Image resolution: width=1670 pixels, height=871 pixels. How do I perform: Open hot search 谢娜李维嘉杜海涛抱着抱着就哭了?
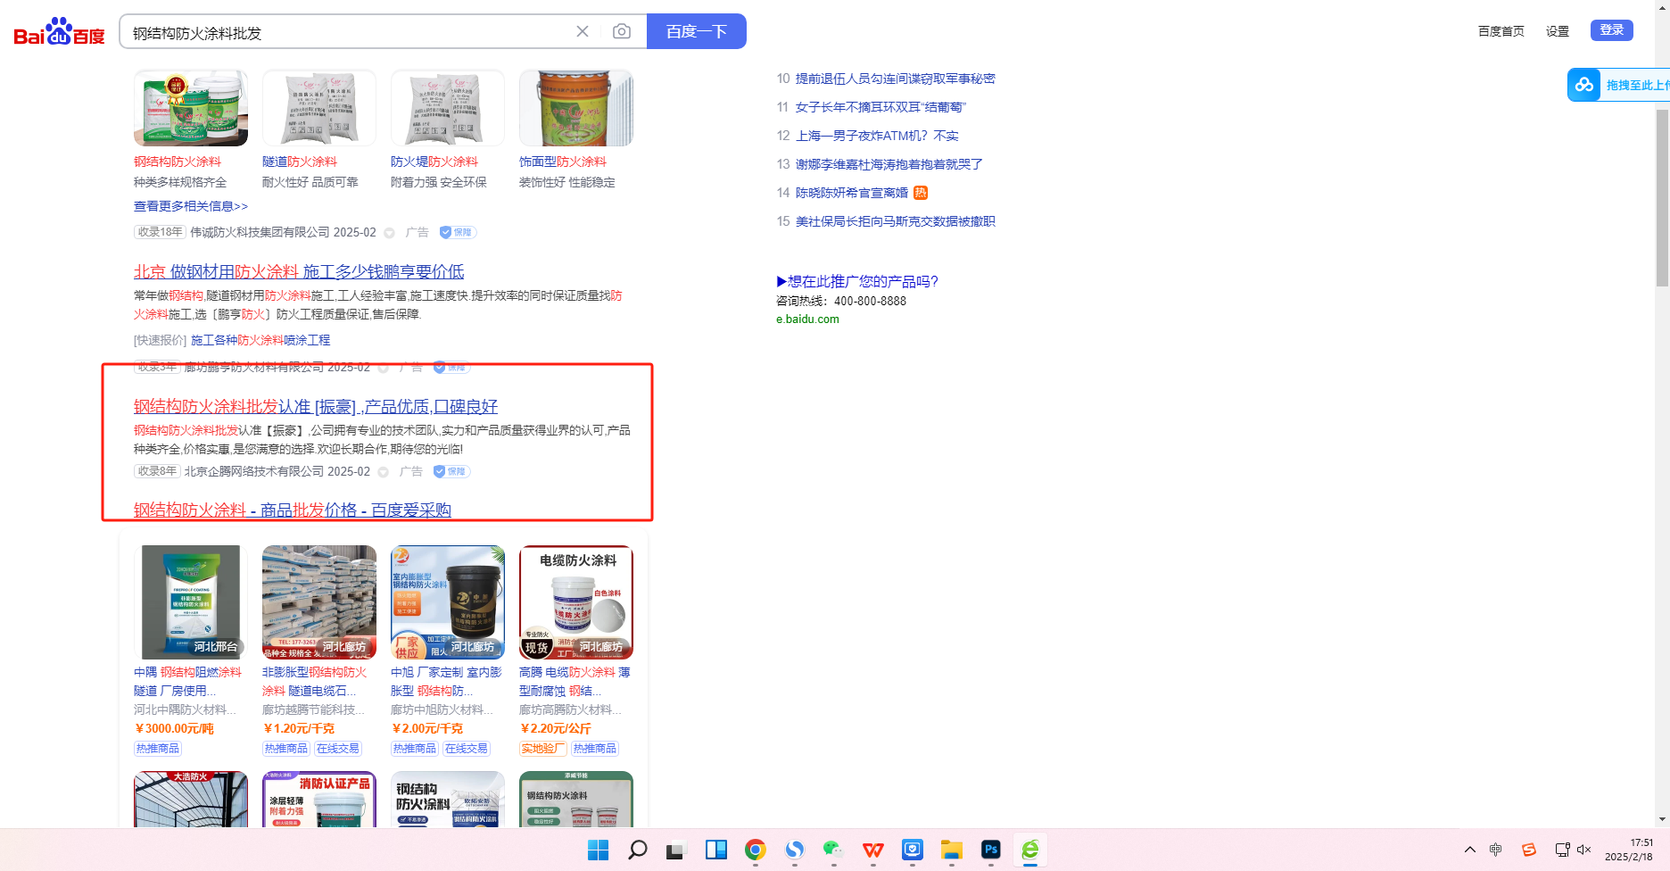pos(889,164)
